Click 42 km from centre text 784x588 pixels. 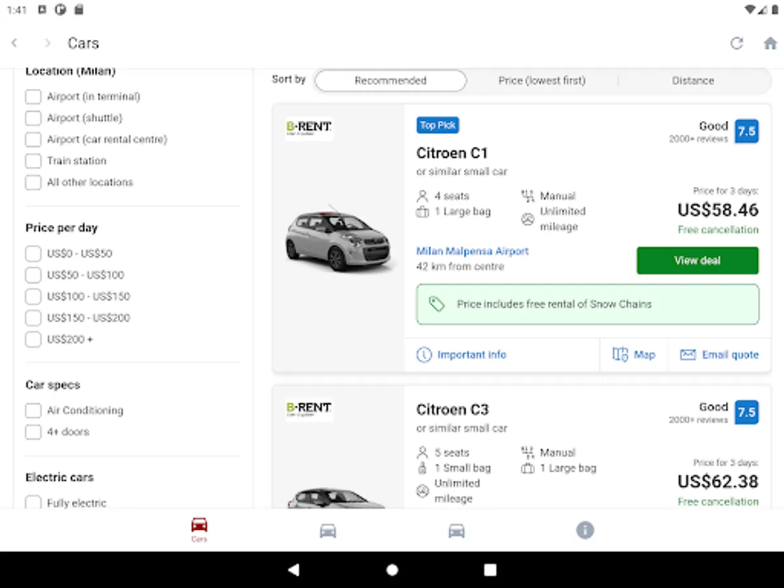tap(460, 267)
